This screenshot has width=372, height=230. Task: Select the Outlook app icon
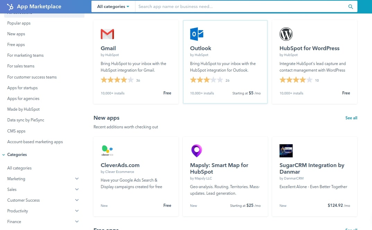coord(197,34)
